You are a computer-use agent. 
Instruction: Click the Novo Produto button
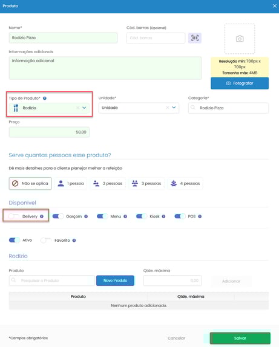click(x=115, y=281)
